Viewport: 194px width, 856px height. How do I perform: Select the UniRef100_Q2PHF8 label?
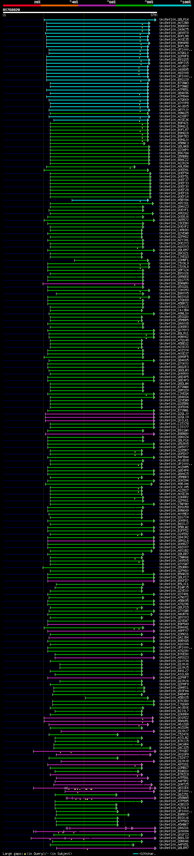click(x=174, y=56)
